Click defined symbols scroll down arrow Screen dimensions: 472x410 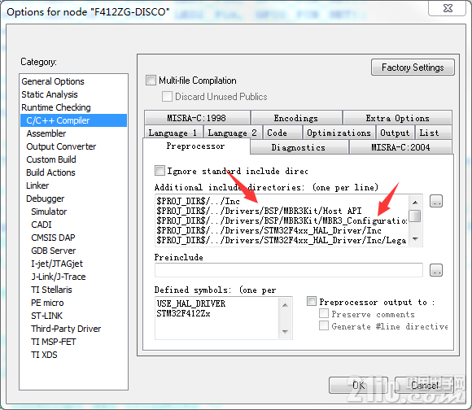pyautogui.click(x=285, y=331)
